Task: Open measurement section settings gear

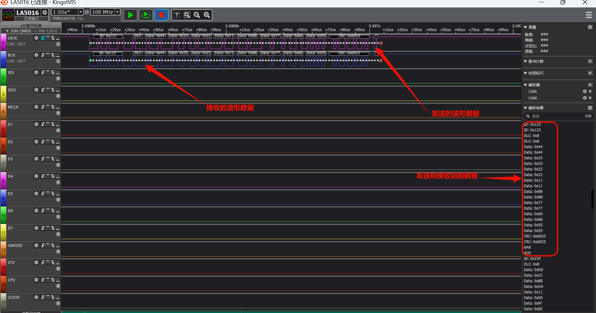Action: 590,27
